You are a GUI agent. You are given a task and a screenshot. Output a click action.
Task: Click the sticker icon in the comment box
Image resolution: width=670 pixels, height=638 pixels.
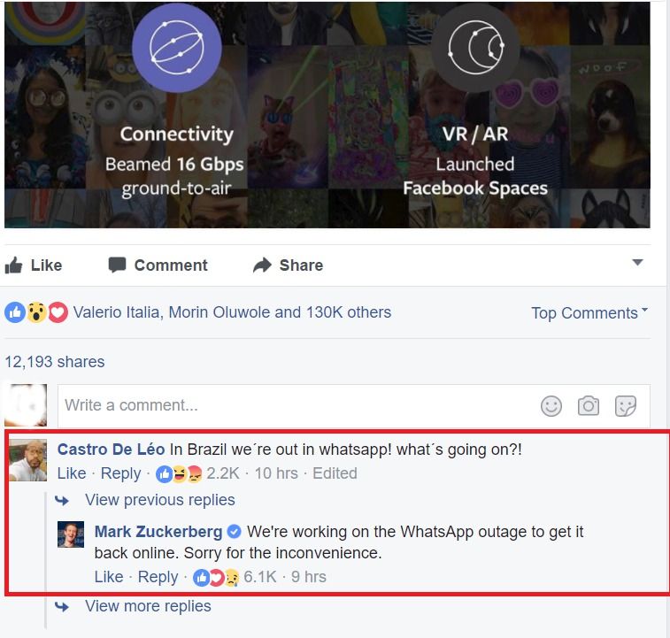[626, 405]
